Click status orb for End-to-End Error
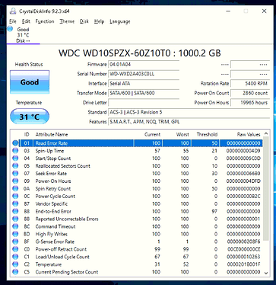The width and height of the screenshot is (276, 285). [15, 211]
